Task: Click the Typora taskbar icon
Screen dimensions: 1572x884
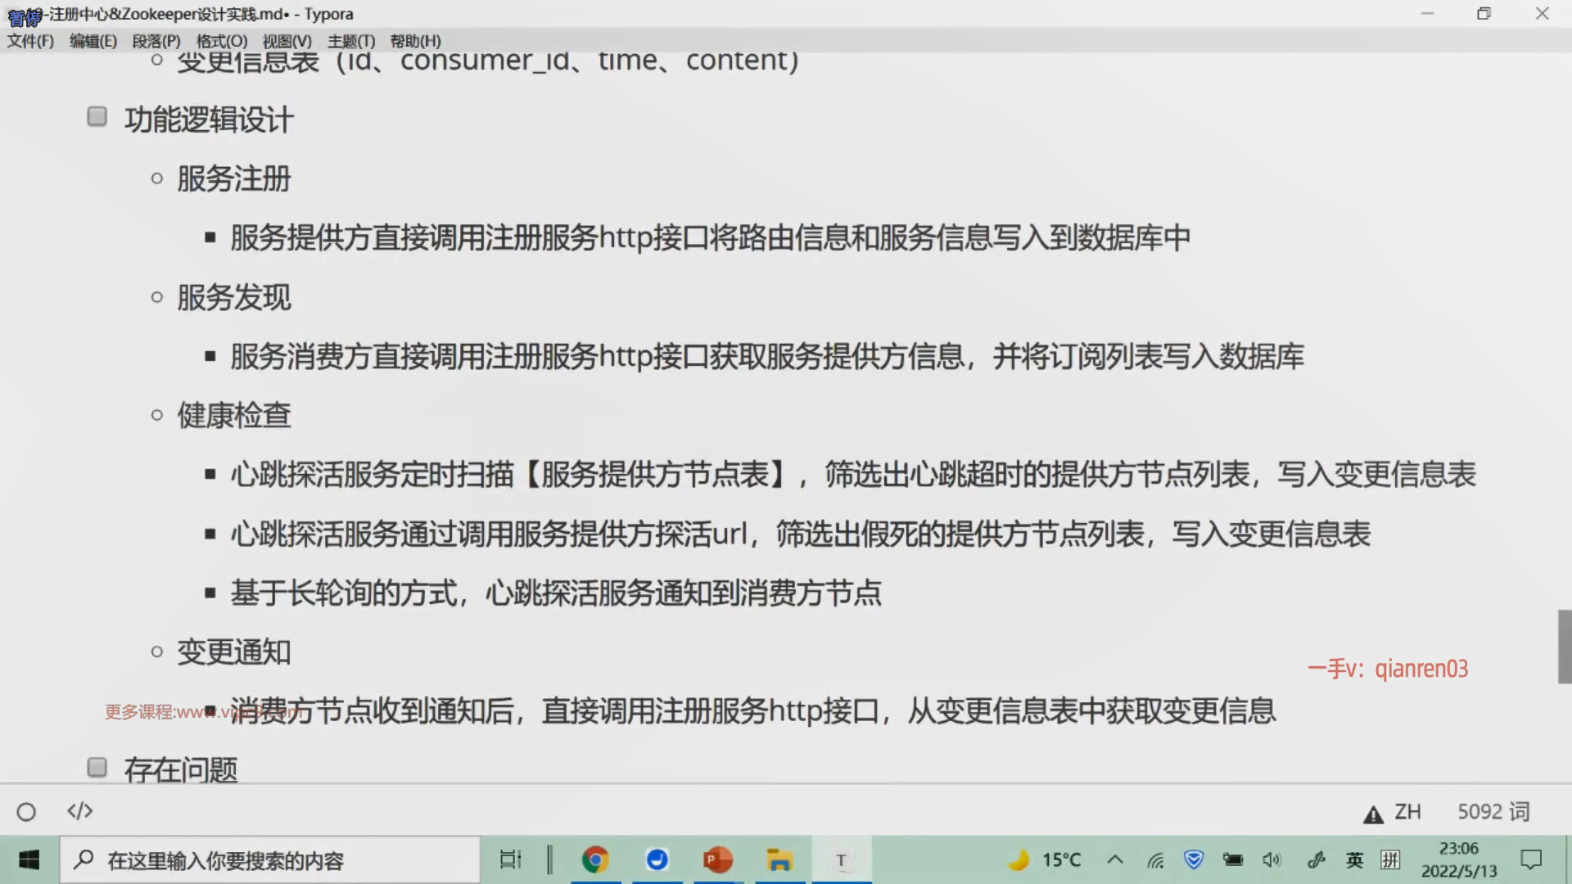Action: (841, 859)
